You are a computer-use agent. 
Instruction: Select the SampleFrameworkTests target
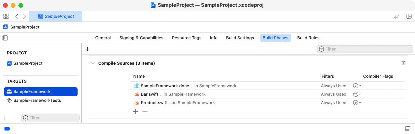coord(37,100)
